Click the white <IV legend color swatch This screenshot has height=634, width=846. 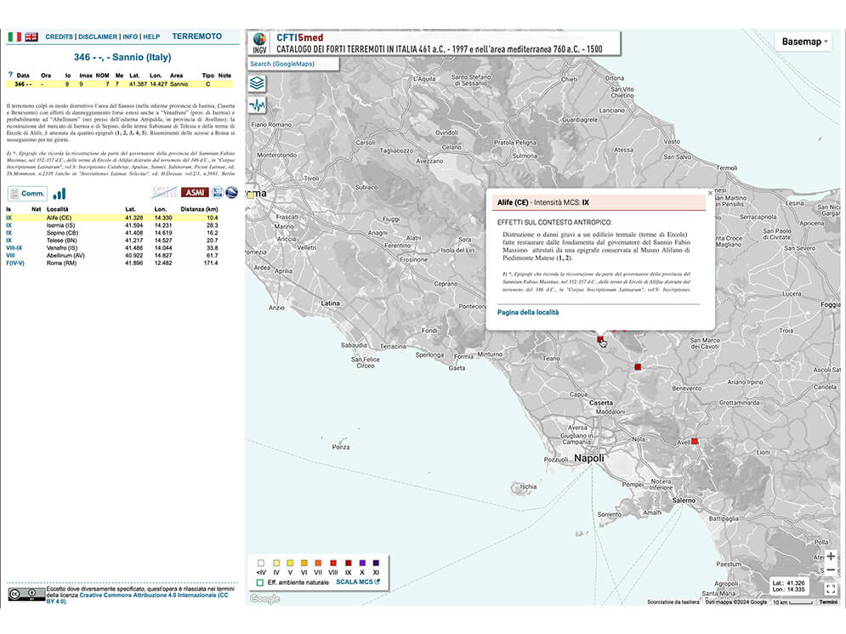[x=261, y=563]
